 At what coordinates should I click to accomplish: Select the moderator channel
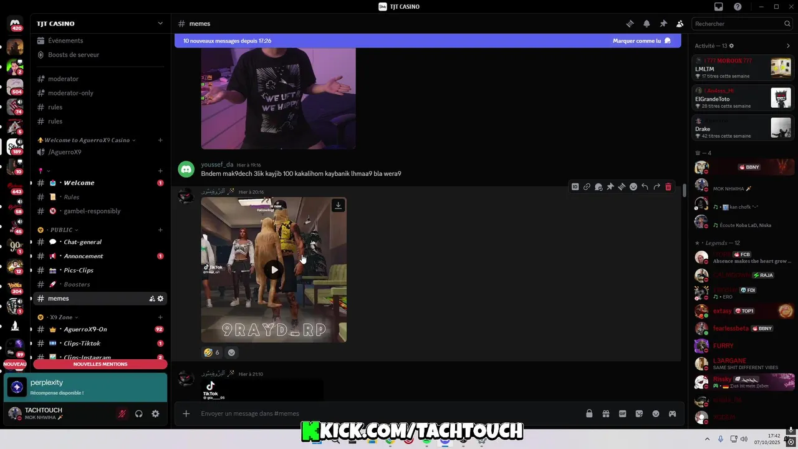click(100, 79)
